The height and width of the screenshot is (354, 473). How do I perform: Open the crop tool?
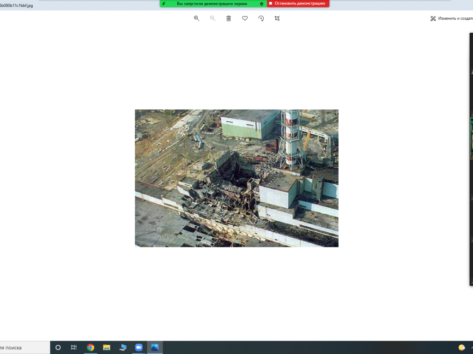(x=277, y=18)
